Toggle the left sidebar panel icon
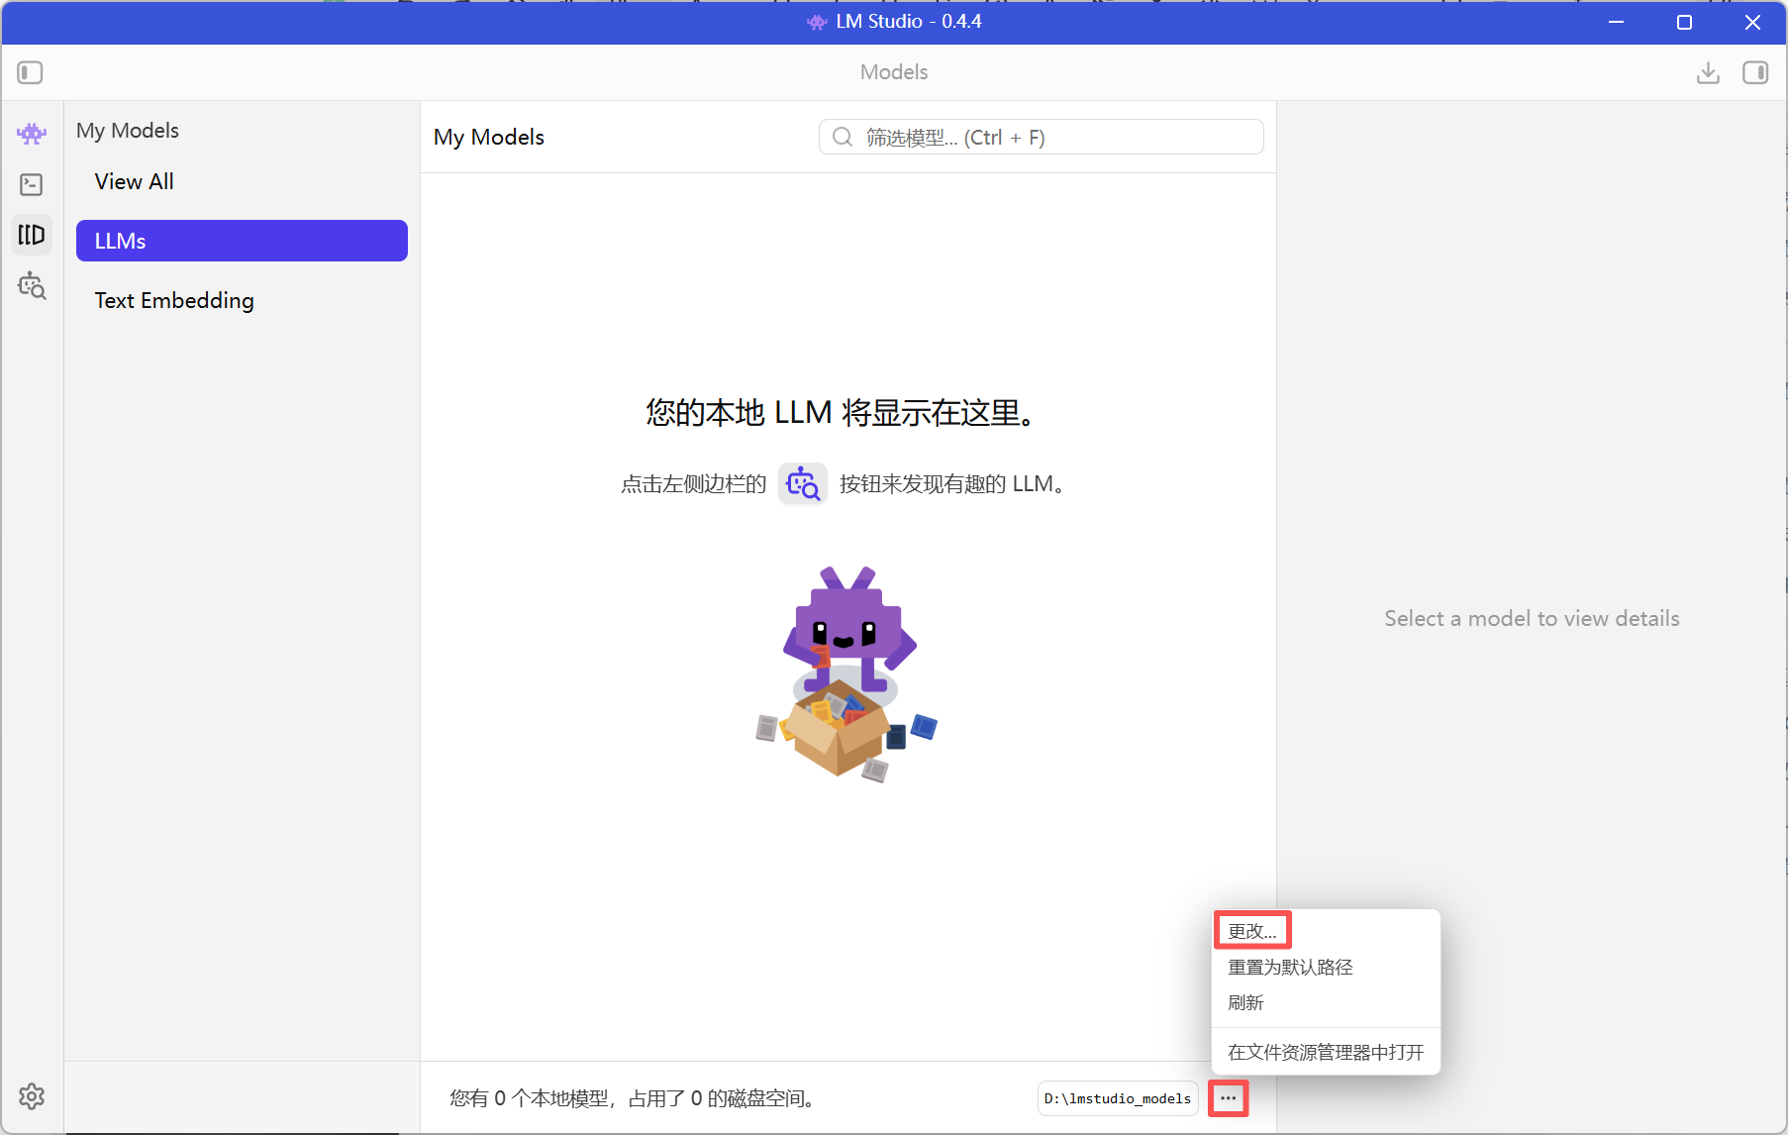The image size is (1788, 1135). tap(30, 72)
